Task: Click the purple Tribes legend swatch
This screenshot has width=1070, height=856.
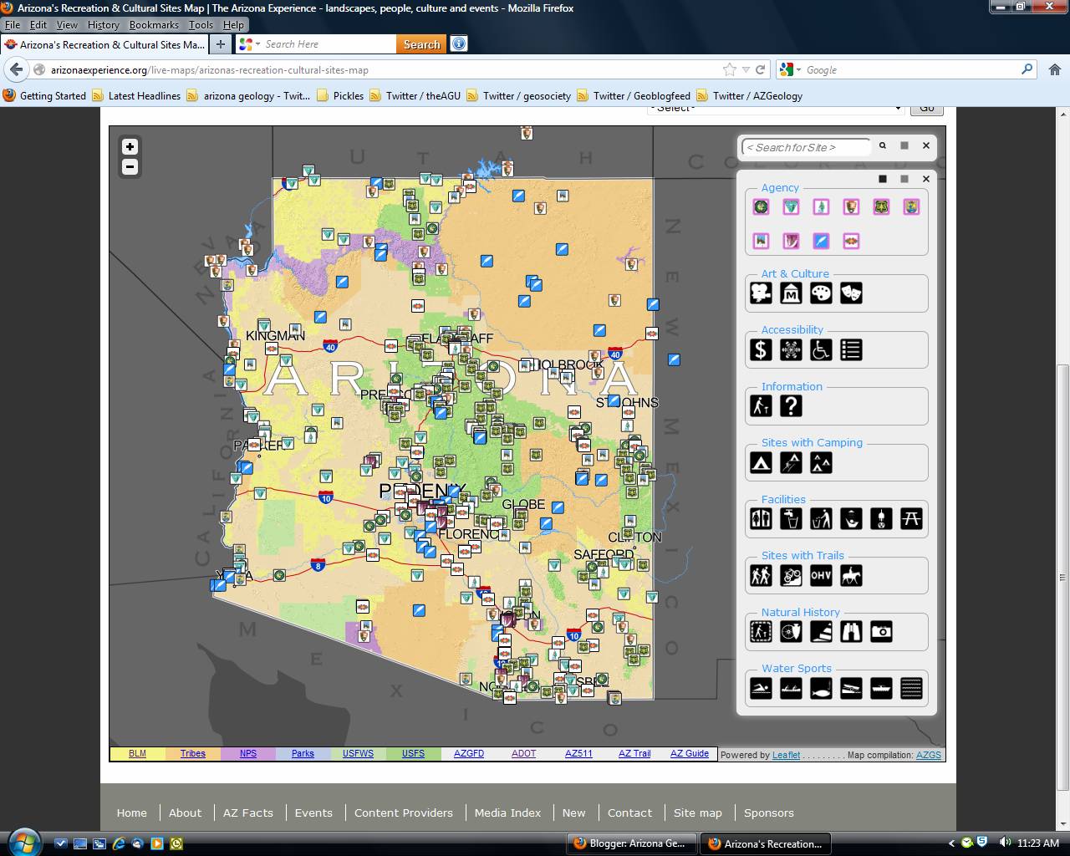Action: (x=192, y=753)
